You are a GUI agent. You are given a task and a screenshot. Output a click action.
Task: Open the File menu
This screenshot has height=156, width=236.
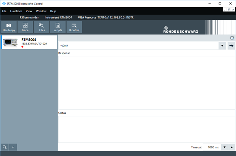(4, 11)
